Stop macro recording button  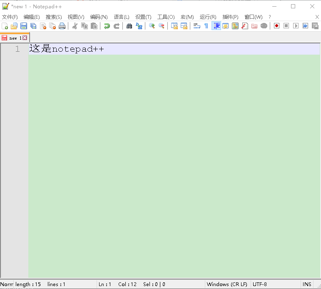pos(286,26)
